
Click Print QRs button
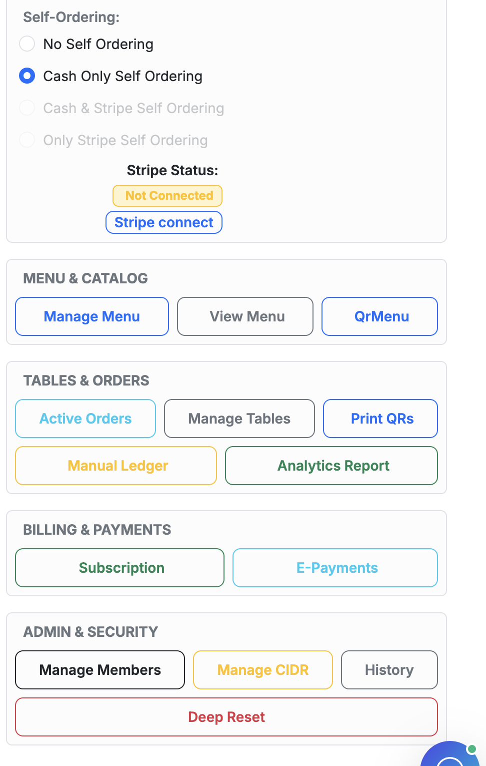pyautogui.click(x=380, y=419)
